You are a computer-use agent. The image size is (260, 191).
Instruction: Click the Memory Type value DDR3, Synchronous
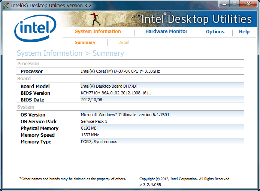click(x=99, y=142)
